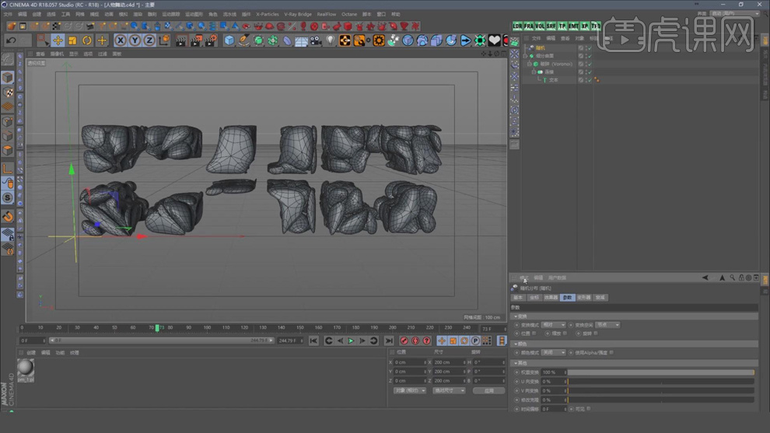
Task: Collapse the 破碎 (Voronoi) tree node
Action: [x=530, y=64]
